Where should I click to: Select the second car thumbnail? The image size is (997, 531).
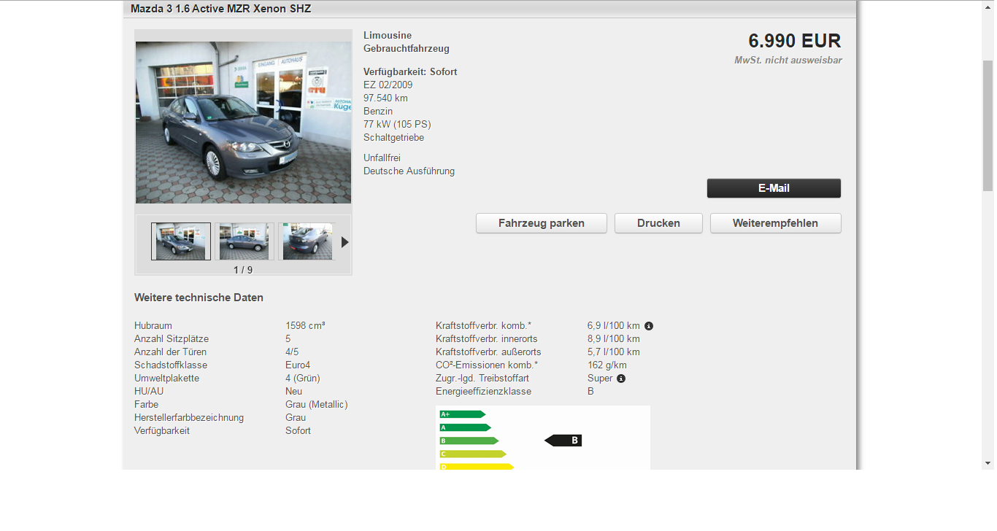click(244, 241)
